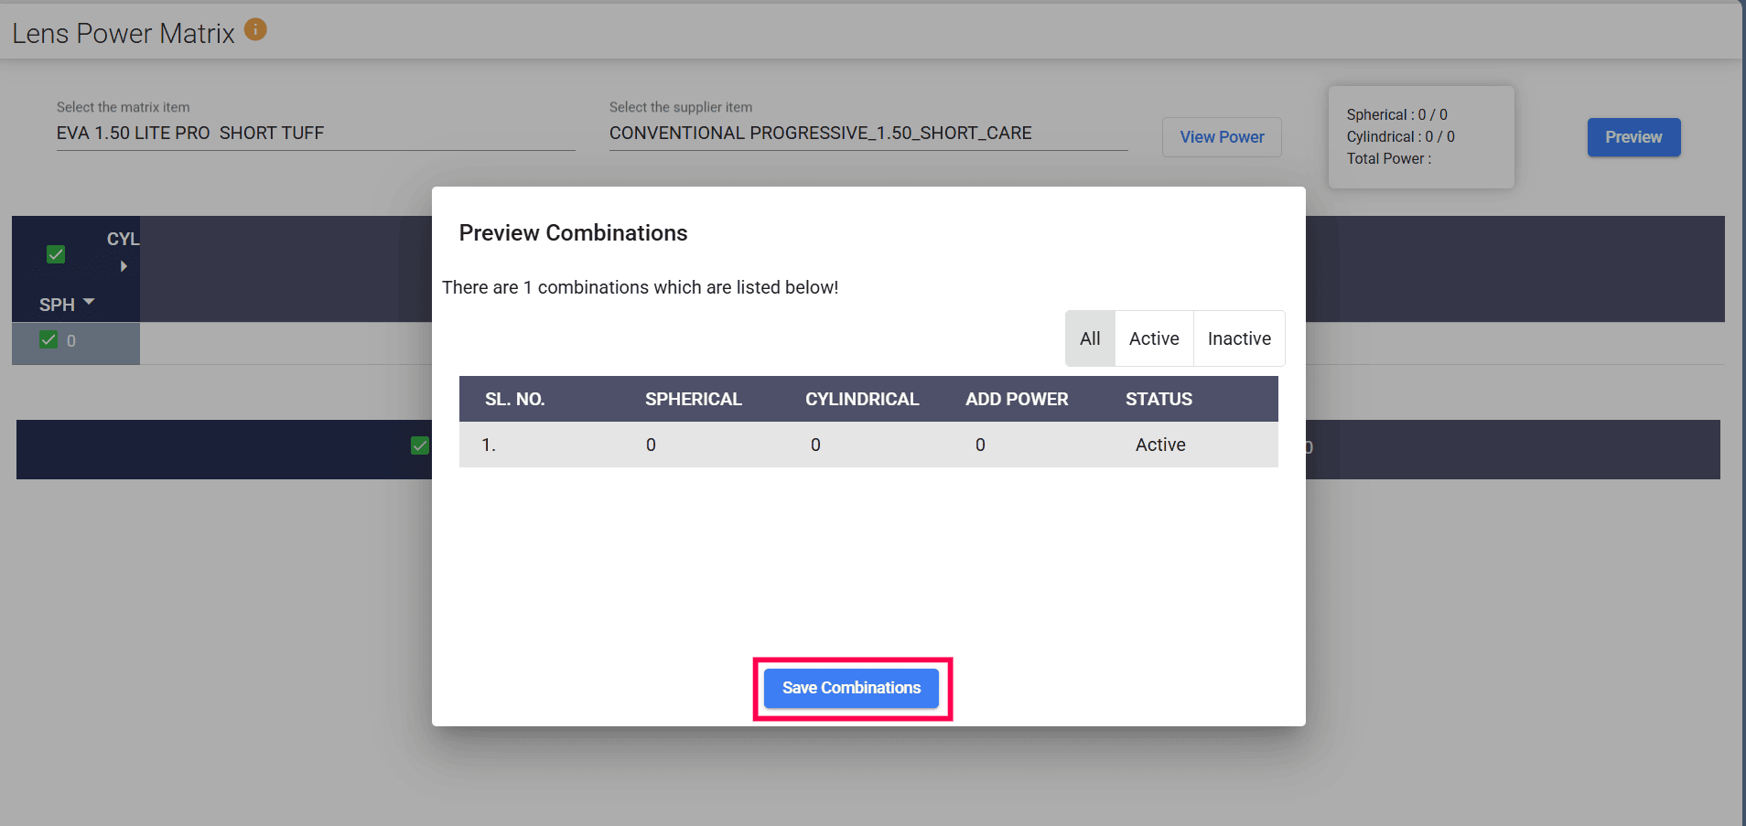Open the supplier item selector field

[868, 134]
